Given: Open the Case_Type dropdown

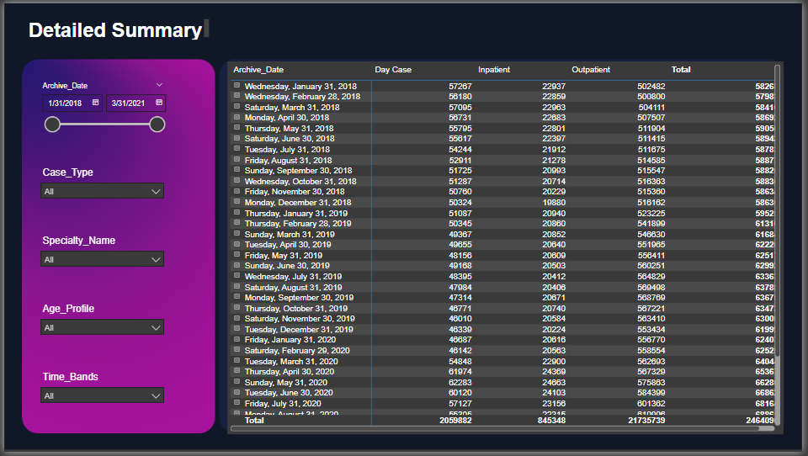Looking at the screenshot, I should tap(103, 191).
